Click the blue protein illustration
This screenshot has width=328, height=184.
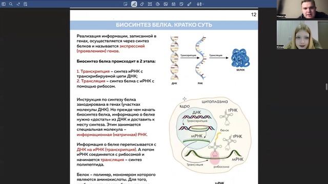point(240,58)
